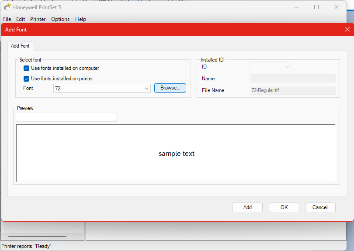
Task: Click the Add button
Action: [247, 207]
